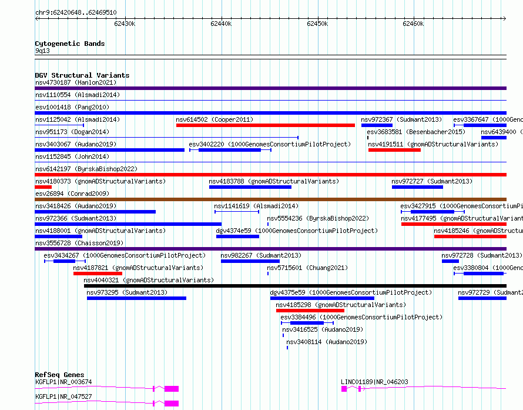Click nsv4185298 (gnomADStructuralVariants) label
Image resolution: width=523 pixels, height=410 pixels.
coord(341,305)
